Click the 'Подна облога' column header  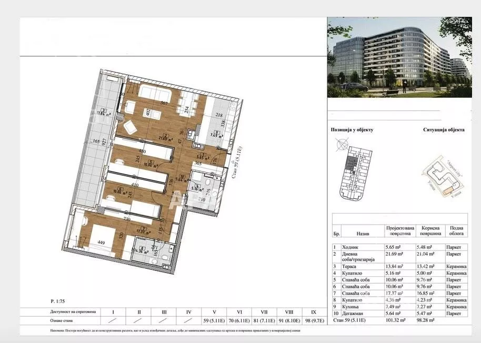[456, 231]
